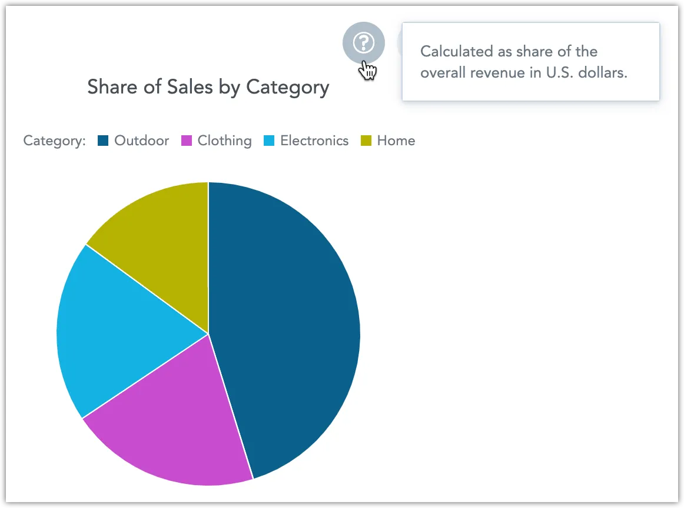The image size is (684, 508).
Task: Toggle the Outdoor category in the legend
Action: click(141, 141)
